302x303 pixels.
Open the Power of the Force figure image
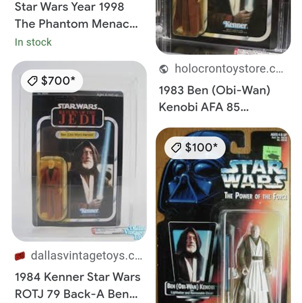(x=223, y=215)
